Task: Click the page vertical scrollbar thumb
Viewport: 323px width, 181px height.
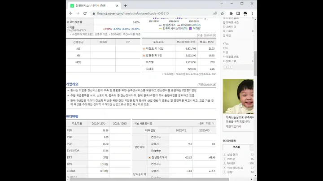Action: [x=255, y=63]
